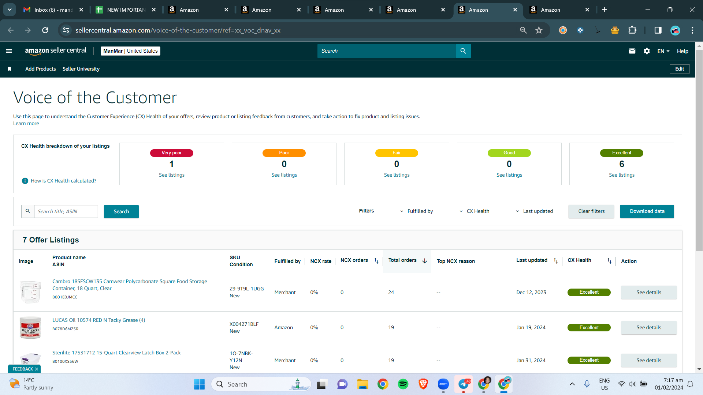This screenshot has height=395, width=703.
Task: Open the Seller University menu item
Action: point(81,69)
